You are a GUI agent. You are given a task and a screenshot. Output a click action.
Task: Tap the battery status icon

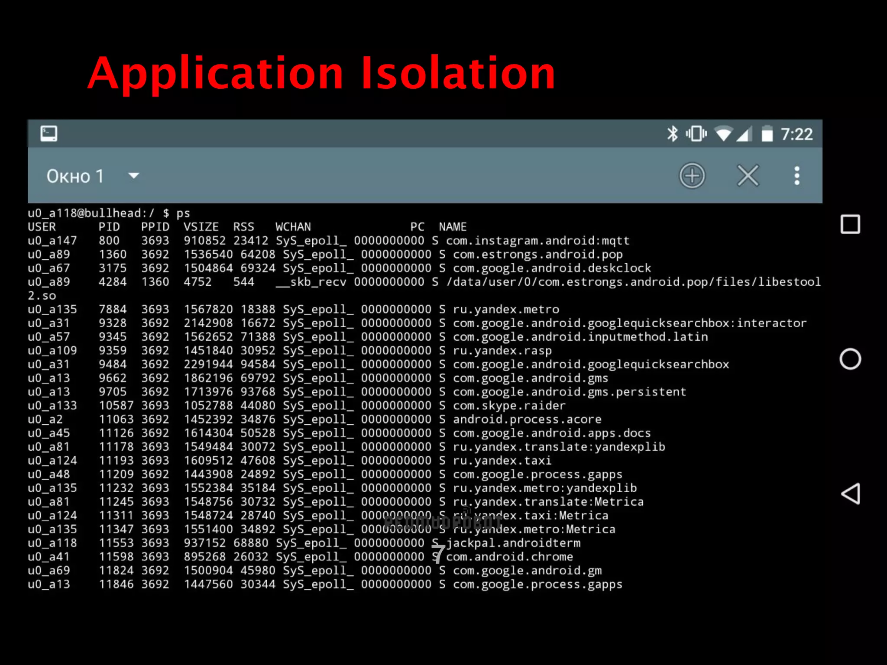[x=767, y=134]
